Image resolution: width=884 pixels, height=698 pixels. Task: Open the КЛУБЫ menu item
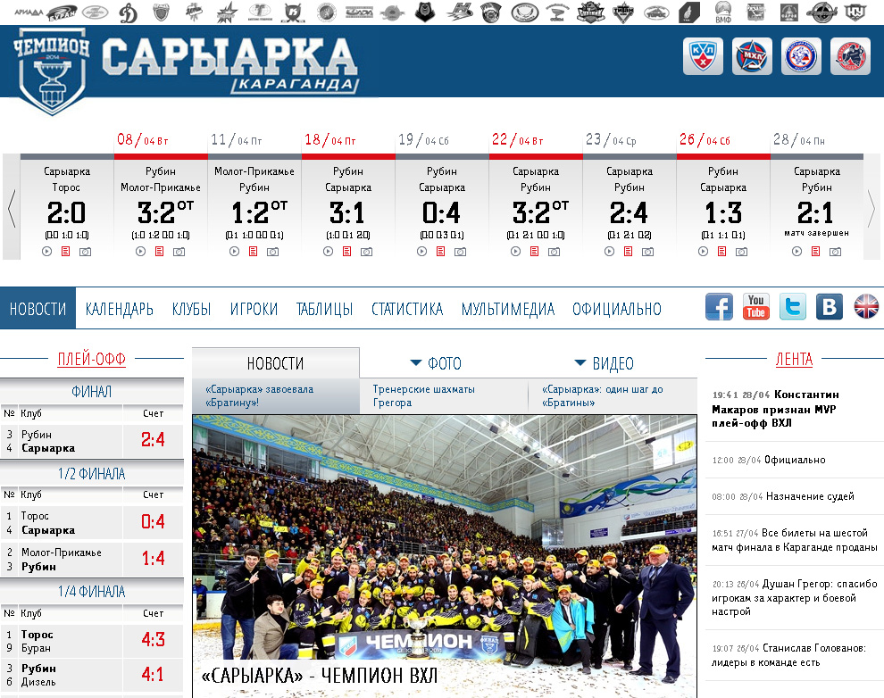(192, 309)
